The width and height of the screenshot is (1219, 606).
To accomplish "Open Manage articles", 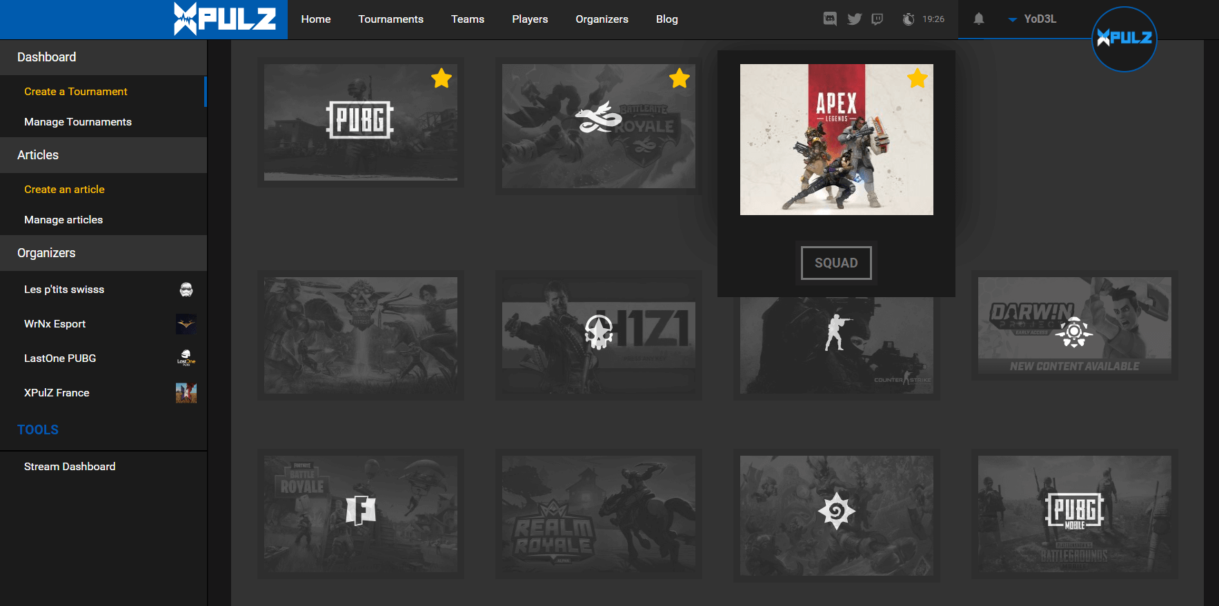I will click(63, 220).
